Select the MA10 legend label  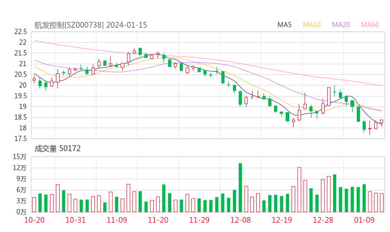coord(311,25)
